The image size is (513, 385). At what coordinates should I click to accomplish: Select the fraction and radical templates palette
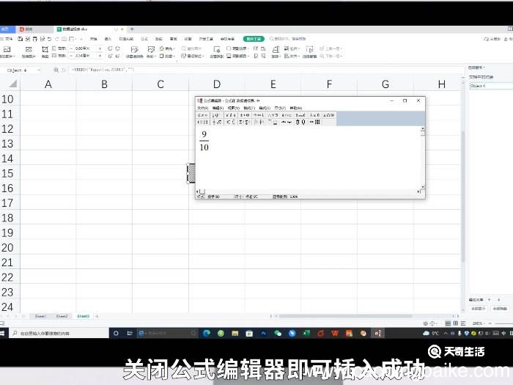tap(217, 122)
